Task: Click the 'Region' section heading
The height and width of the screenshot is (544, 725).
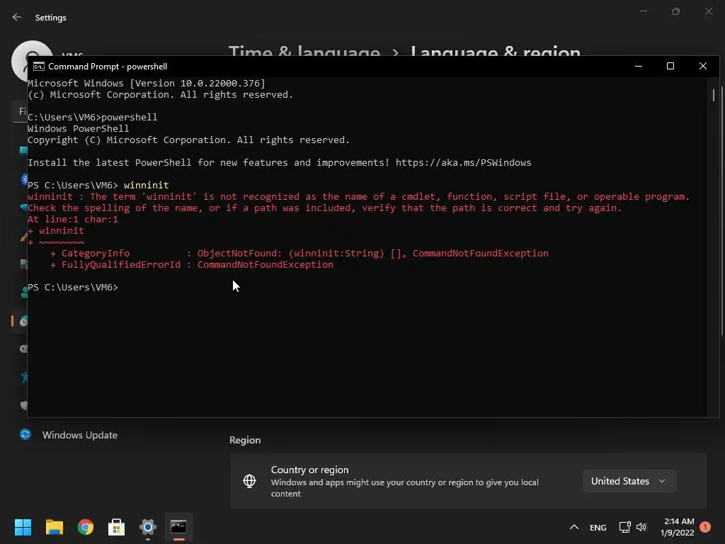Action: tap(245, 440)
